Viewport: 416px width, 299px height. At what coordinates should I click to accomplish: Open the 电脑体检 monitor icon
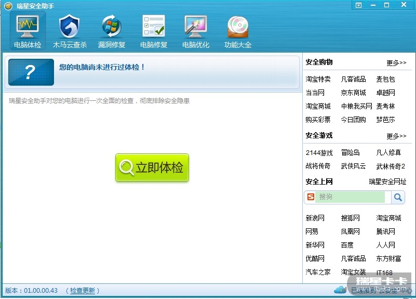tap(28, 26)
